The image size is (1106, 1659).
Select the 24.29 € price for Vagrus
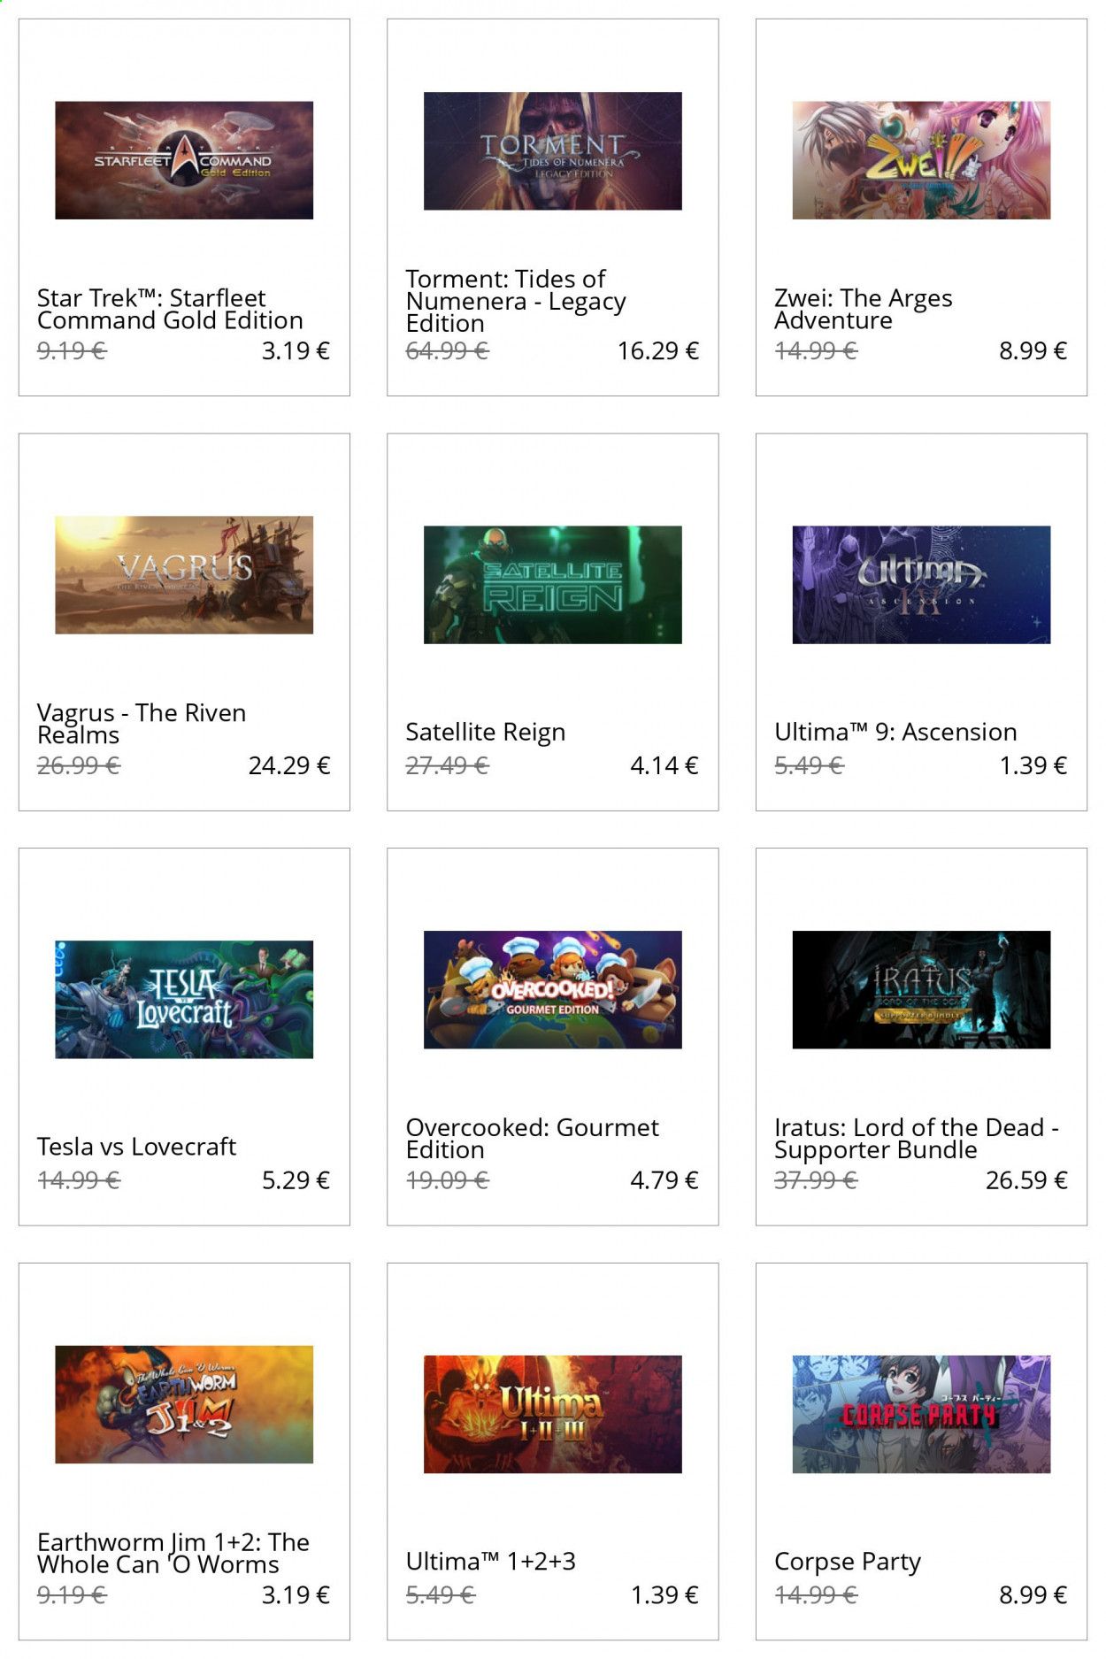289,765
